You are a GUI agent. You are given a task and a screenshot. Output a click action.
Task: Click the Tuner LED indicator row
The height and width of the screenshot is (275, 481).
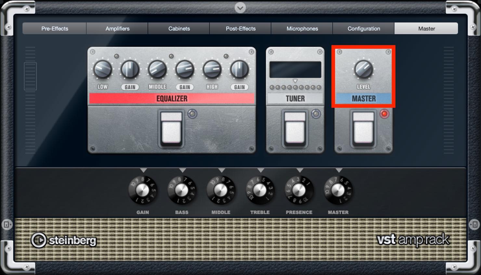click(x=295, y=87)
